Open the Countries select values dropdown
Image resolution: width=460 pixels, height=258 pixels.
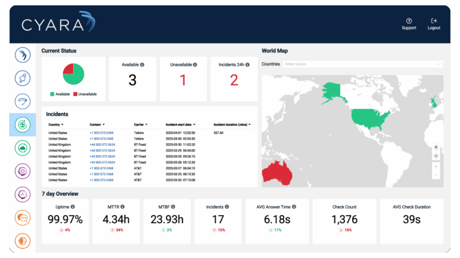tap(363, 64)
